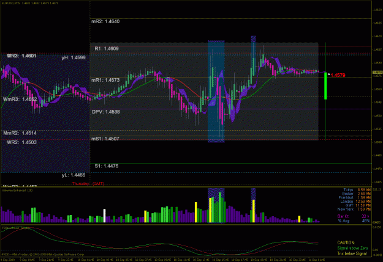Click the mR1: 1.4573 midpoint label

pos(105,80)
